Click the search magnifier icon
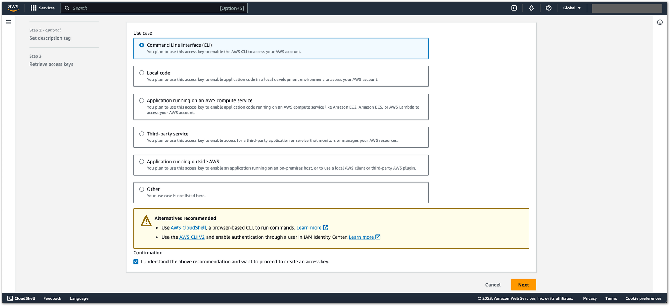The width and height of the screenshot is (670, 306). point(67,8)
